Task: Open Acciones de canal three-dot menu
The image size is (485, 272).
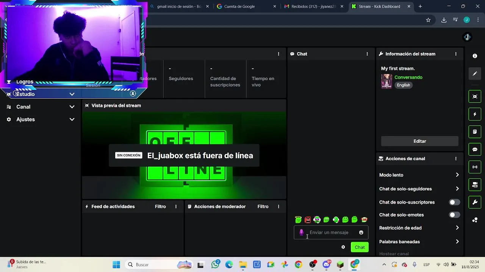Action: pos(456,159)
